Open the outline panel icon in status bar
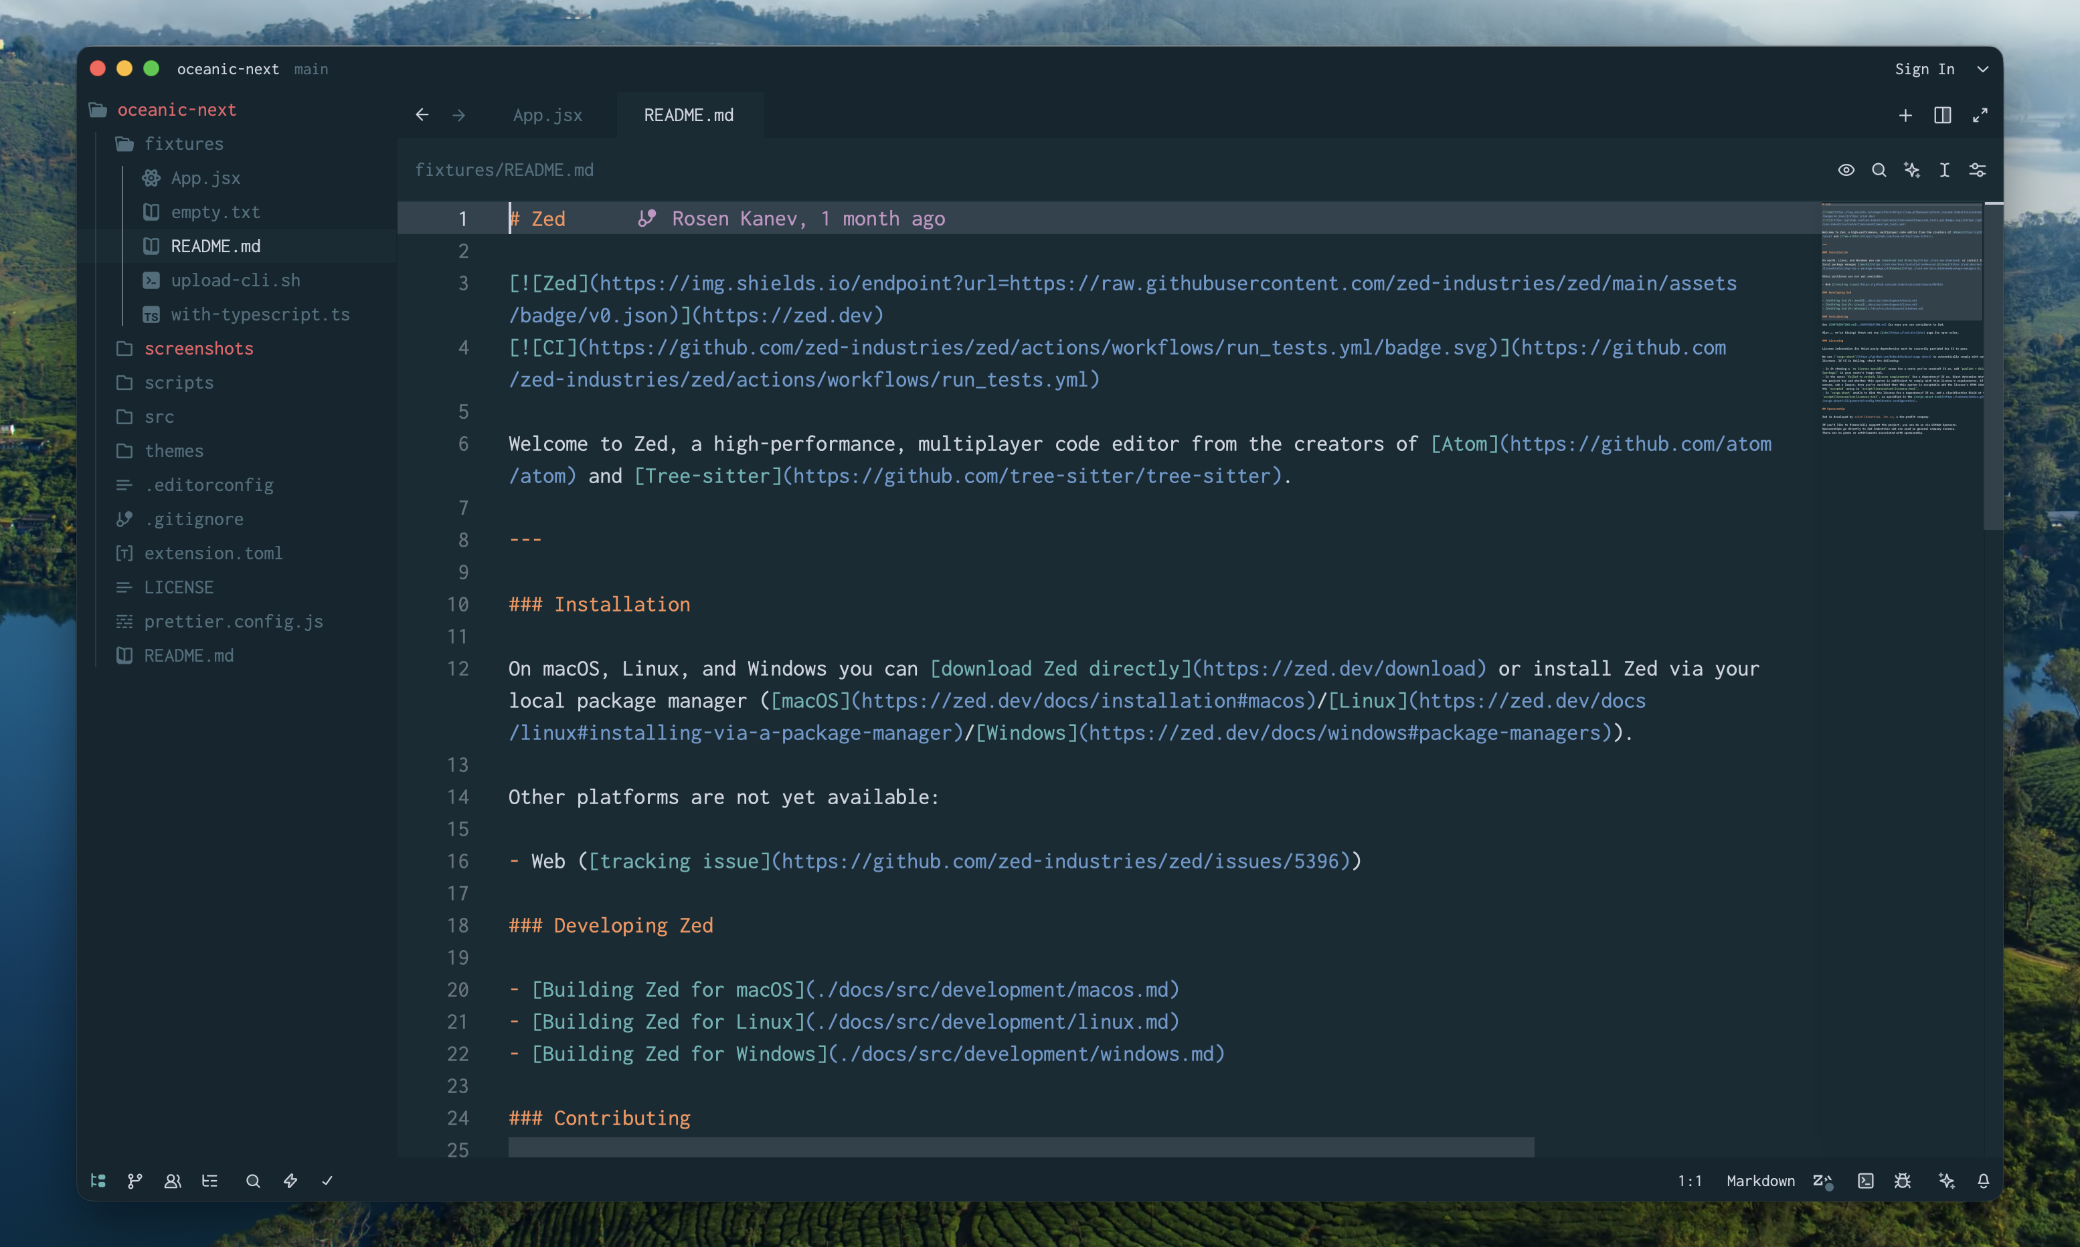The width and height of the screenshot is (2080, 1247). (210, 1181)
